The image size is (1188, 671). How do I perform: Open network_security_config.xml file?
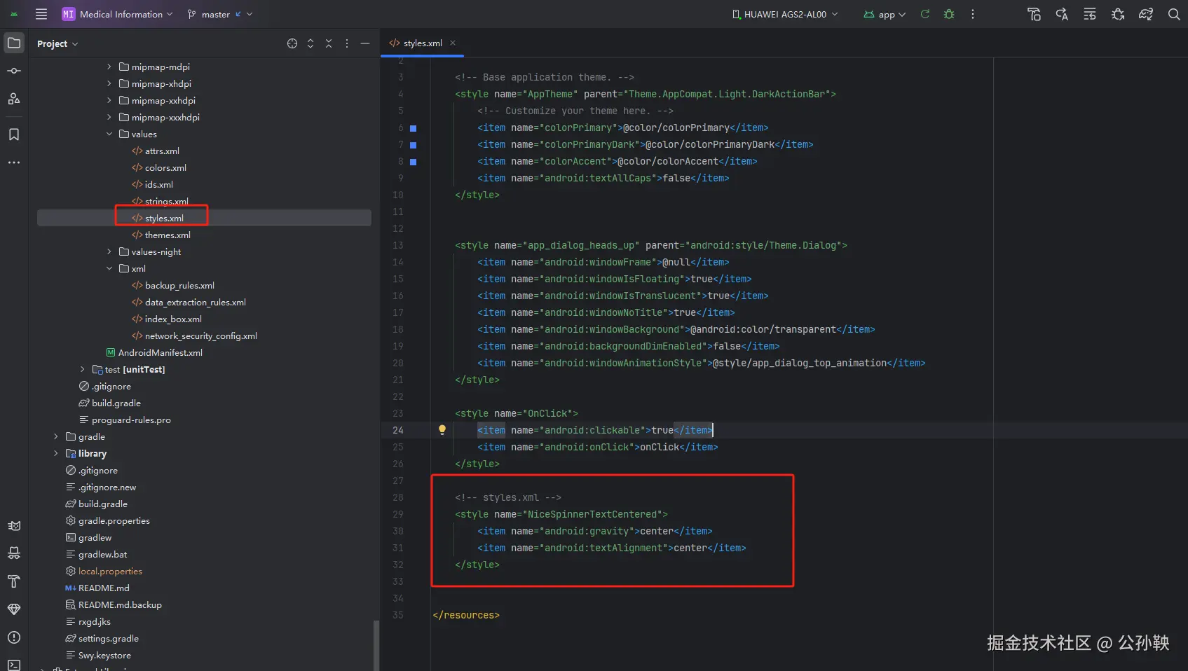click(200, 335)
